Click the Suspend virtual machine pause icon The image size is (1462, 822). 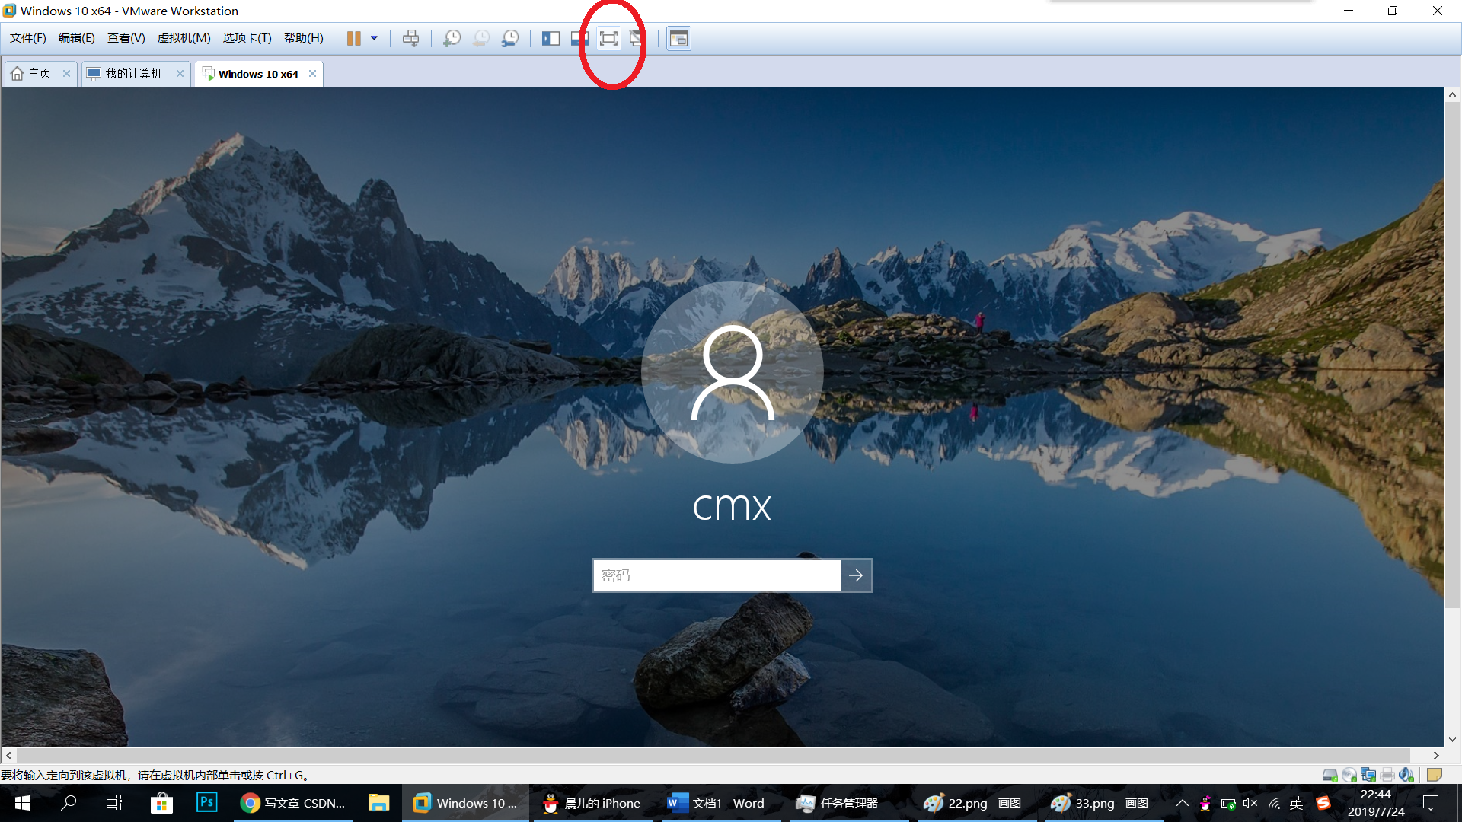coord(353,38)
